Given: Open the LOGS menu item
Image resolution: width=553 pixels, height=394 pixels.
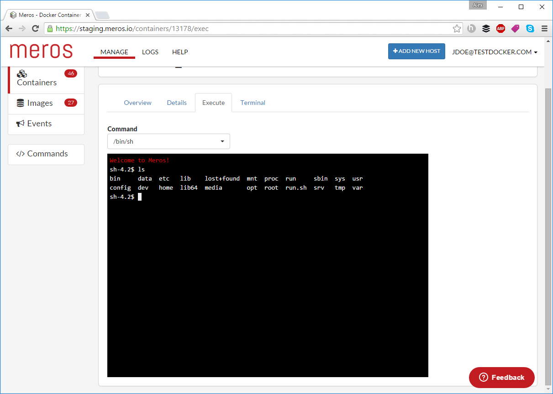Looking at the screenshot, I should coord(150,52).
